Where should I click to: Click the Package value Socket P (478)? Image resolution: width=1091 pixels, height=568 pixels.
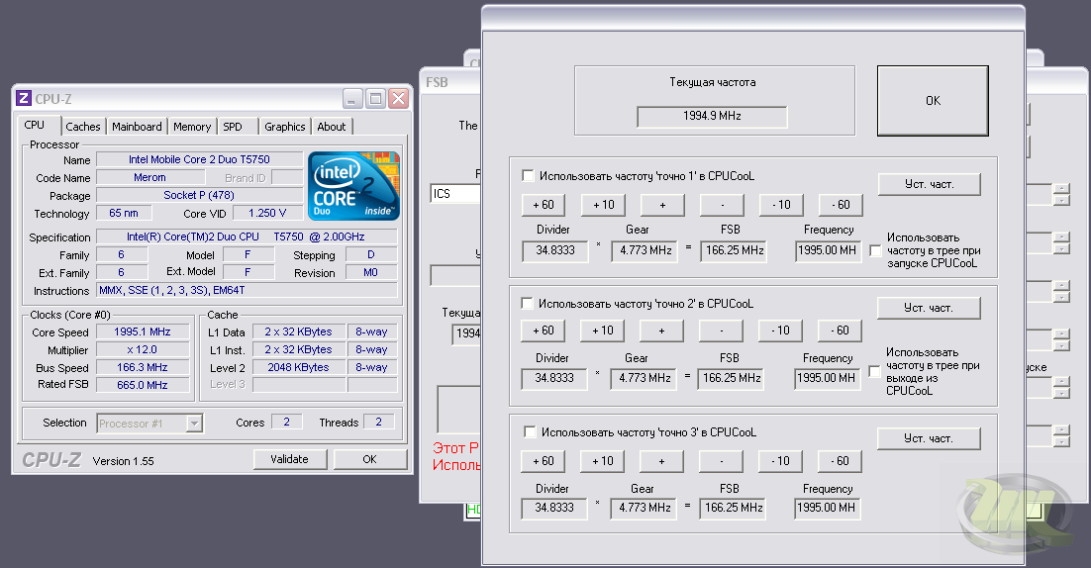point(199,195)
